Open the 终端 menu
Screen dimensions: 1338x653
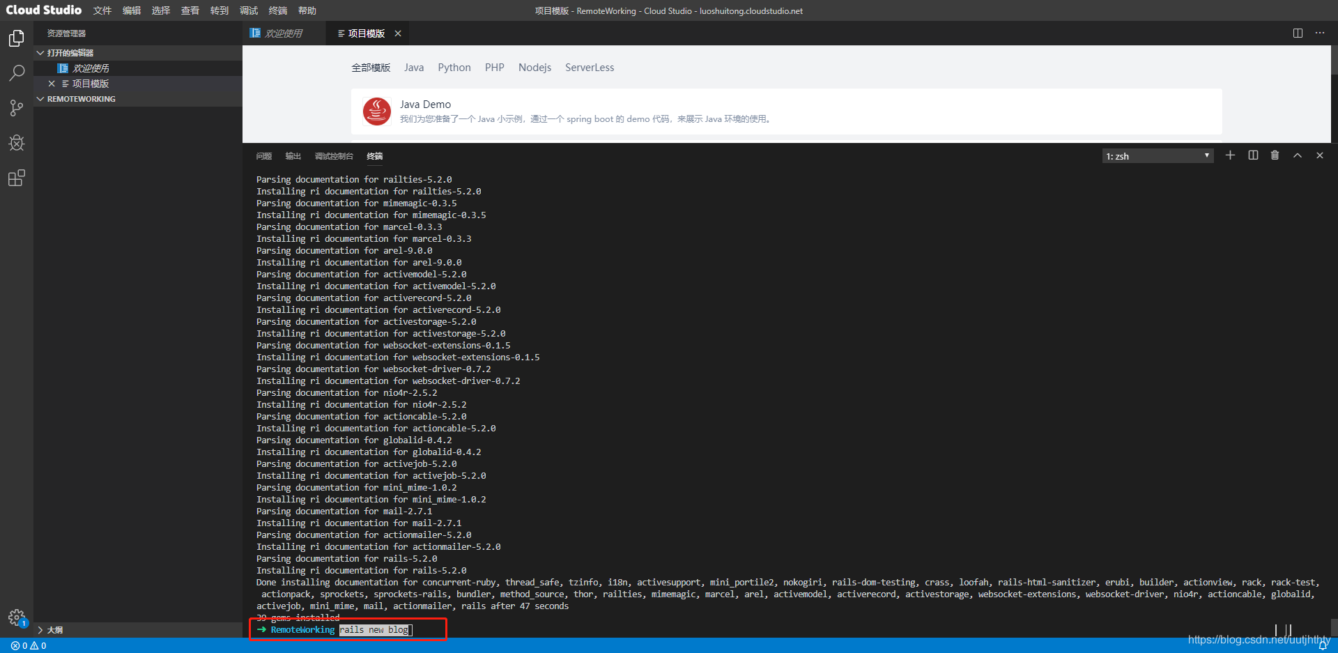click(x=278, y=10)
